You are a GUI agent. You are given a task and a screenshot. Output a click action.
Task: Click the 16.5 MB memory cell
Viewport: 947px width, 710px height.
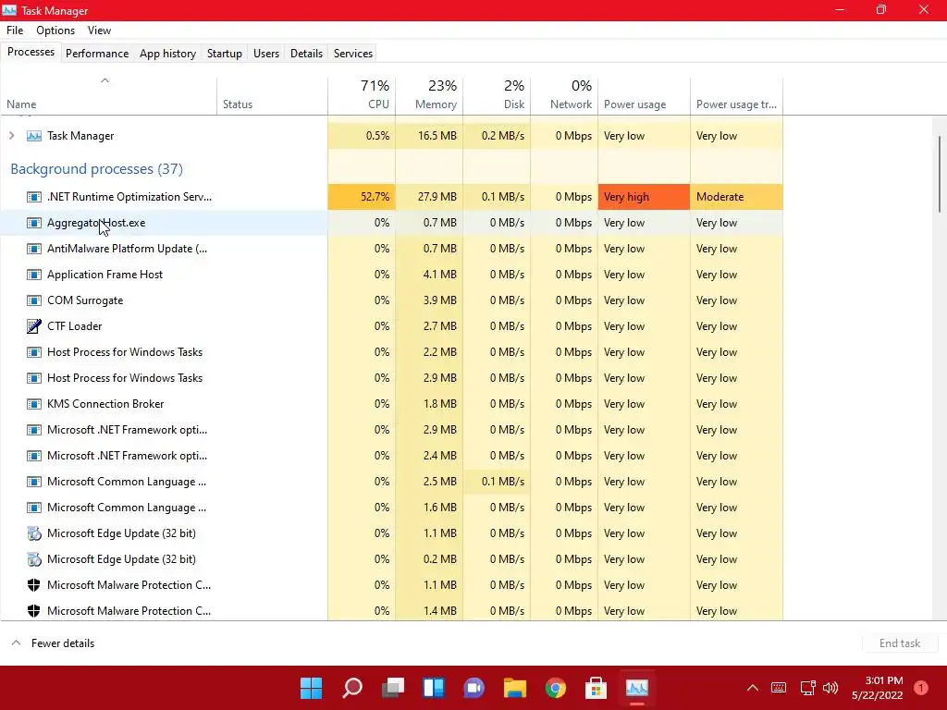click(429, 136)
